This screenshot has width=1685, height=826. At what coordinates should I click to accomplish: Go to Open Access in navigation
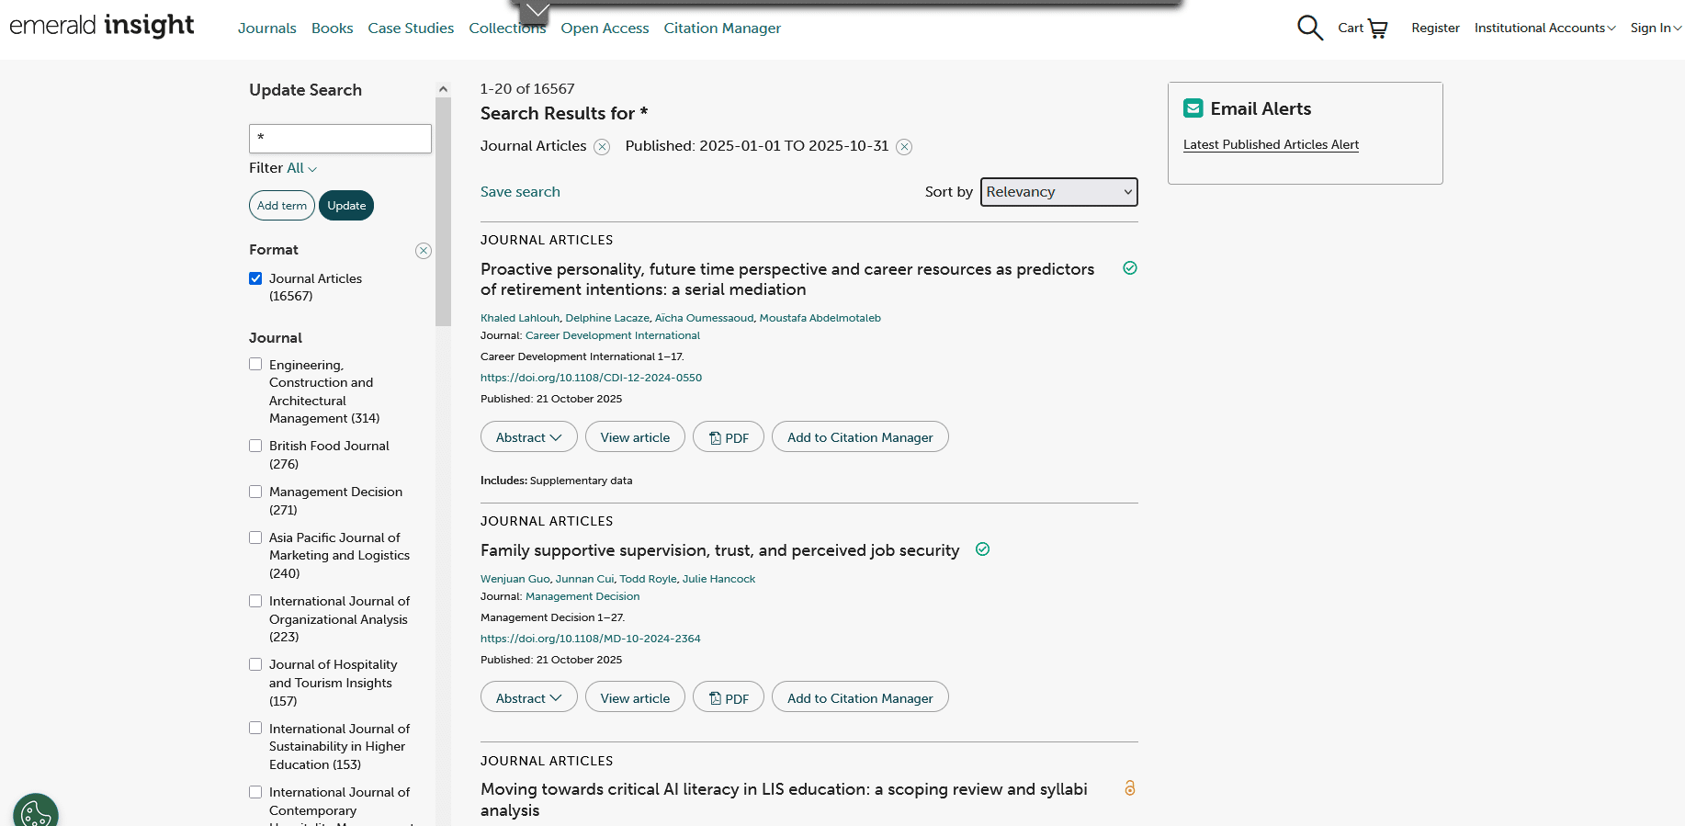point(605,28)
